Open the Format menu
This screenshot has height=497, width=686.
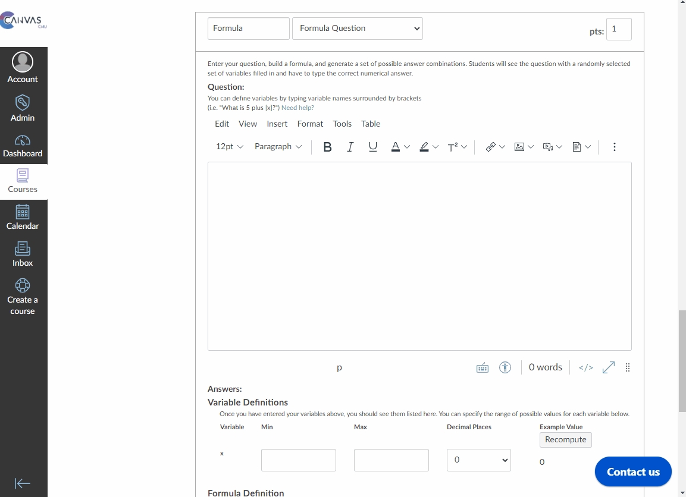(x=310, y=124)
